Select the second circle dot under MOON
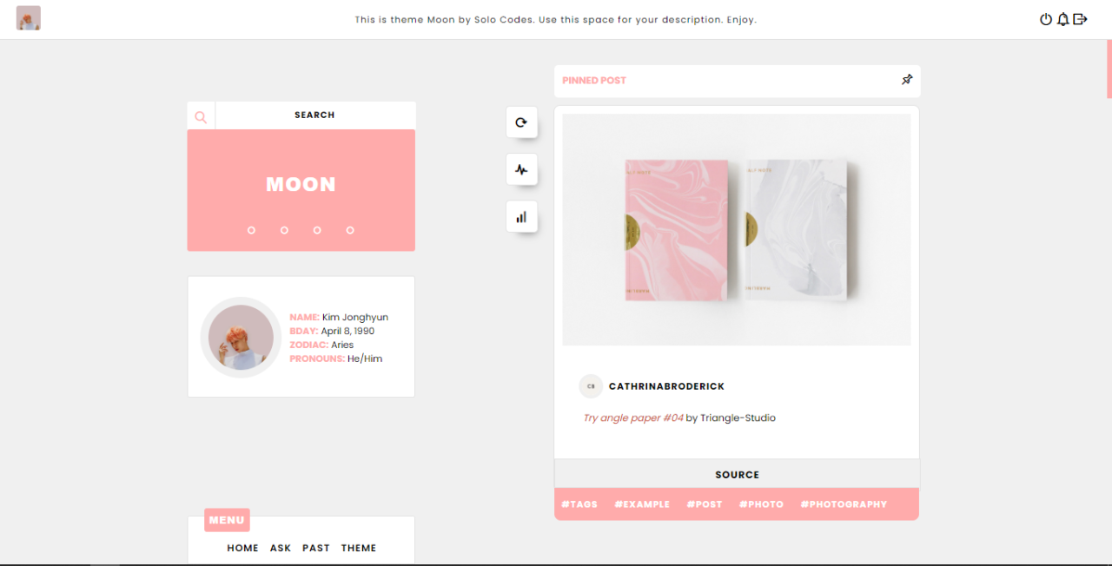Image resolution: width=1112 pixels, height=566 pixels. tap(284, 230)
